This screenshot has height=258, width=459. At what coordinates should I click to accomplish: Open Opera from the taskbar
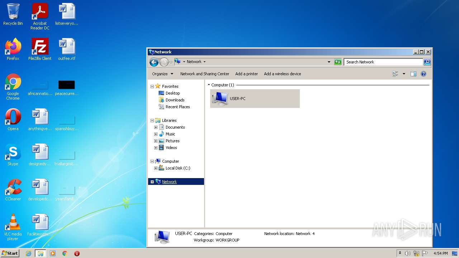(x=77, y=253)
